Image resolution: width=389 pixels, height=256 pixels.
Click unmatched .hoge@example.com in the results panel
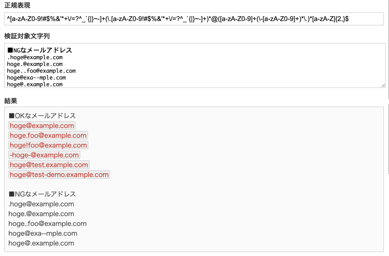pyautogui.click(x=41, y=204)
